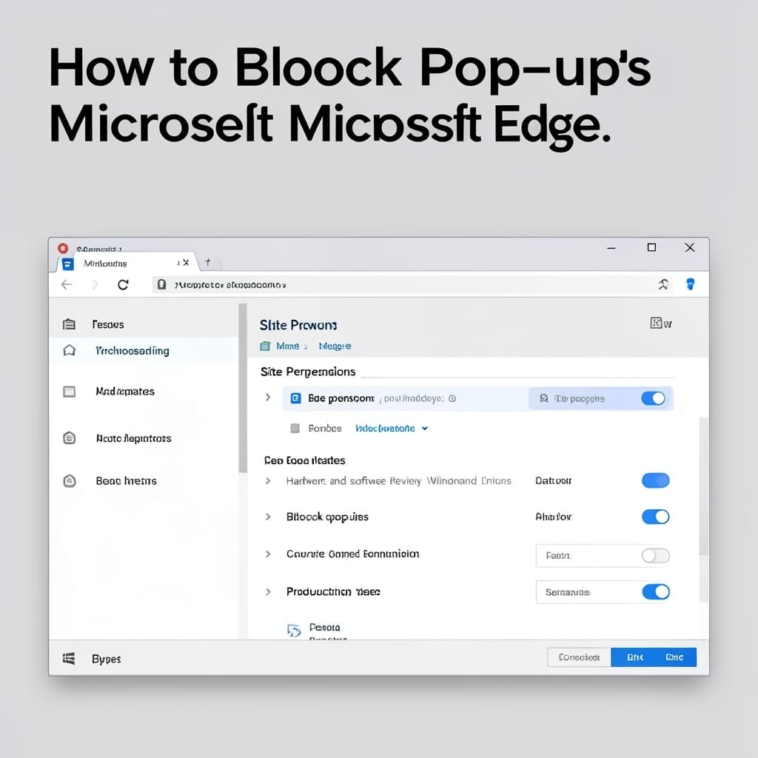Click the Peeota icon at list bottom
The image size is (758, 758).
click(x=294, y=631)
